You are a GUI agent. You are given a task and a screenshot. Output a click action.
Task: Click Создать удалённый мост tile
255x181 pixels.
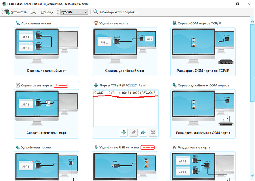click(125, 52)
